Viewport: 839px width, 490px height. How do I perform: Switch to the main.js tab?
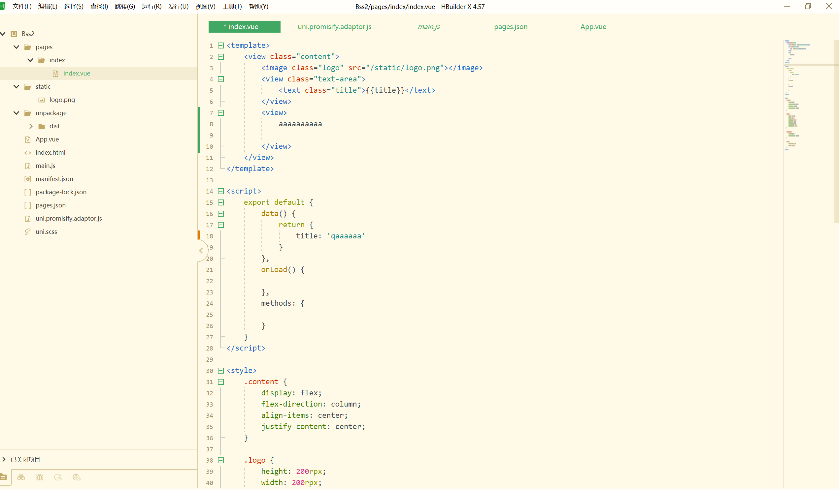pos(429,27)
